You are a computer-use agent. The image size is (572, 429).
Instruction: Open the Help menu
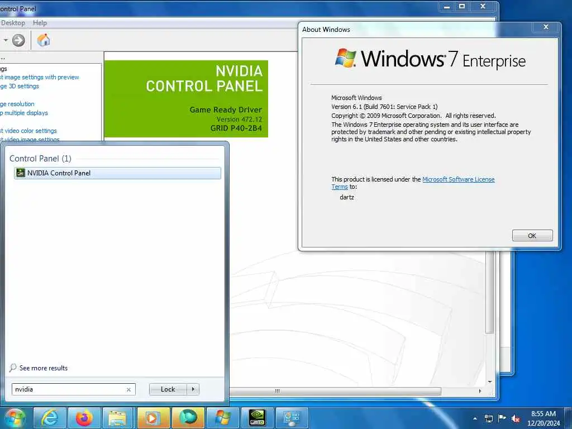(40, 22)
